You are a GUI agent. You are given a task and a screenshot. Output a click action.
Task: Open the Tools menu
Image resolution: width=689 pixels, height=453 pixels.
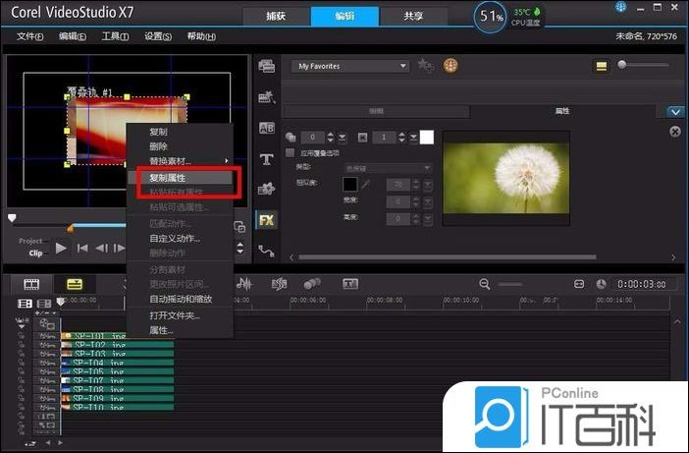[x=115, y=36]
